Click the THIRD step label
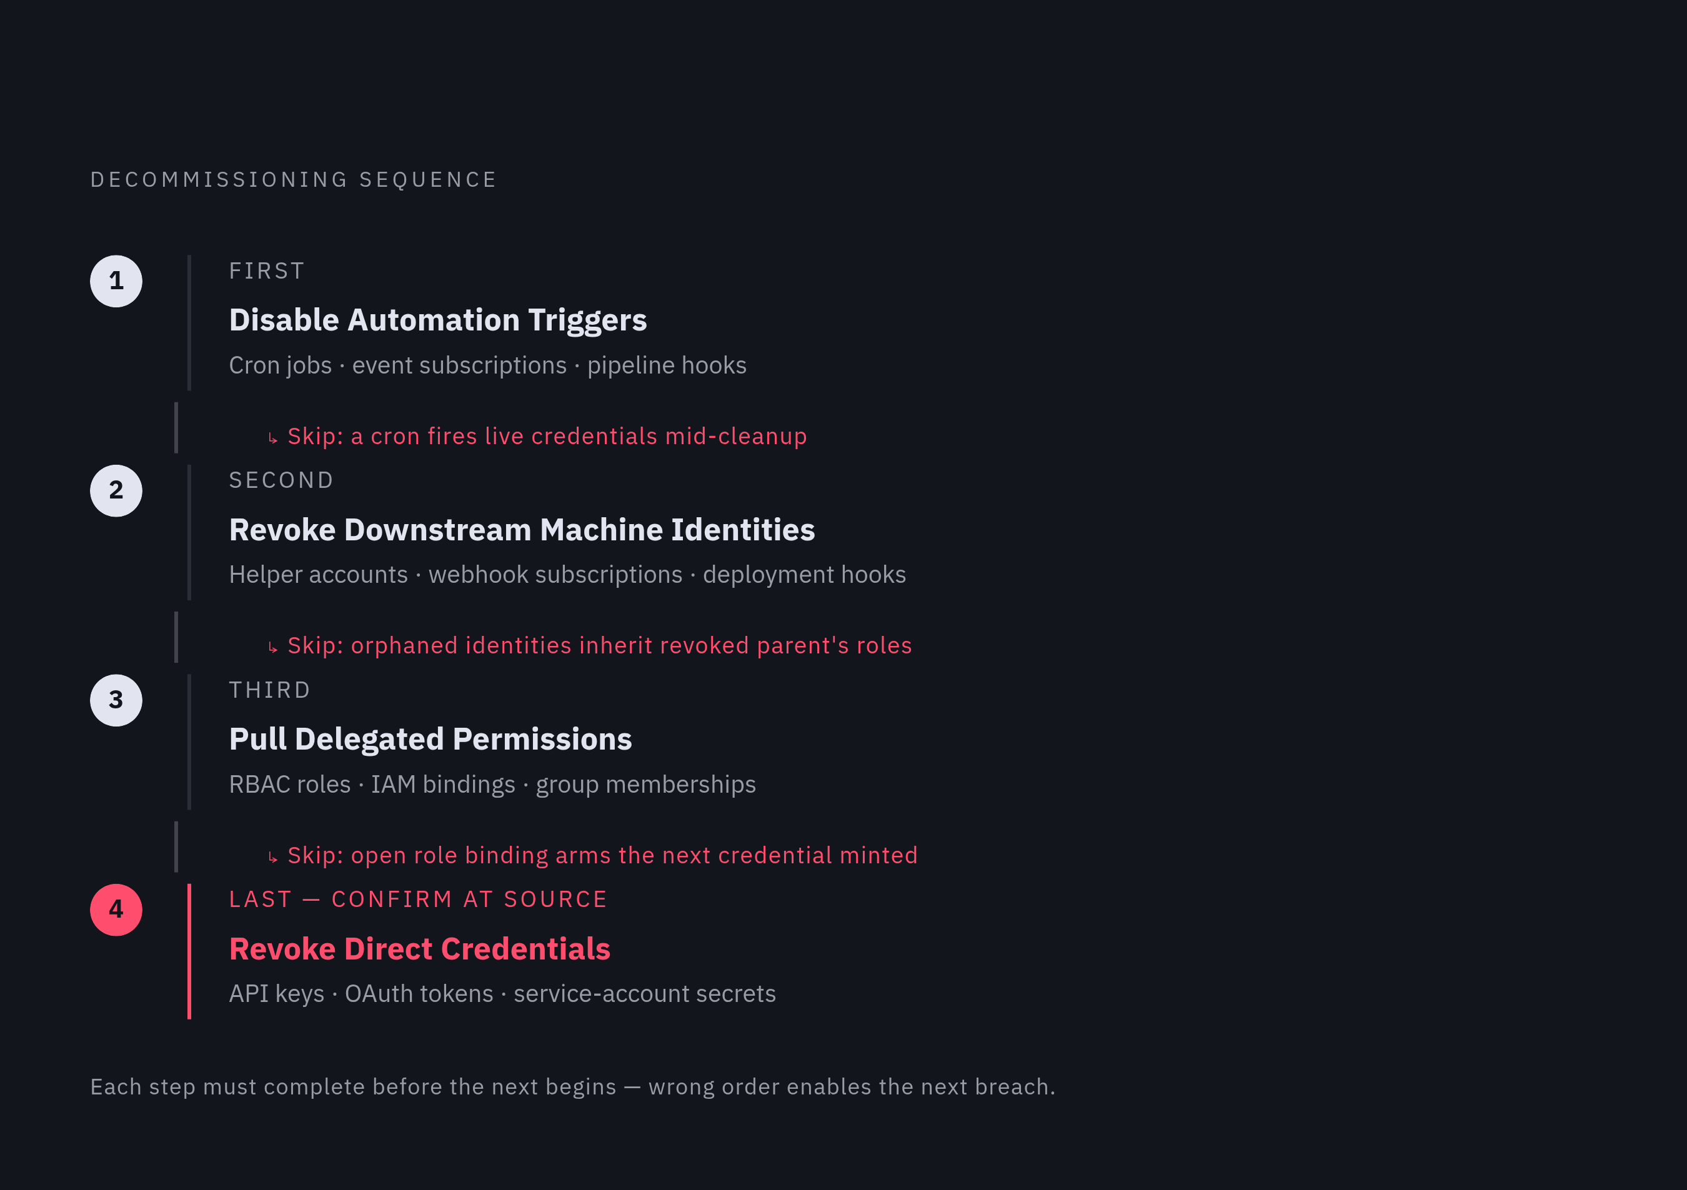The height and width of the screenshot is (1190, 1687). [x=270, y=690]
